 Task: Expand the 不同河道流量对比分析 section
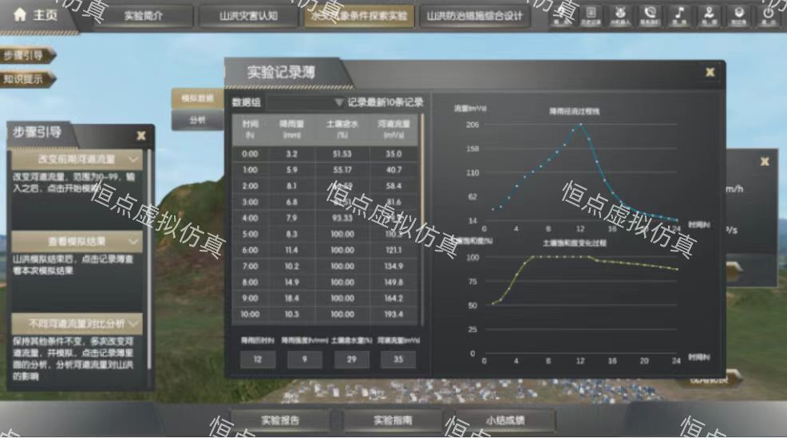133,324
